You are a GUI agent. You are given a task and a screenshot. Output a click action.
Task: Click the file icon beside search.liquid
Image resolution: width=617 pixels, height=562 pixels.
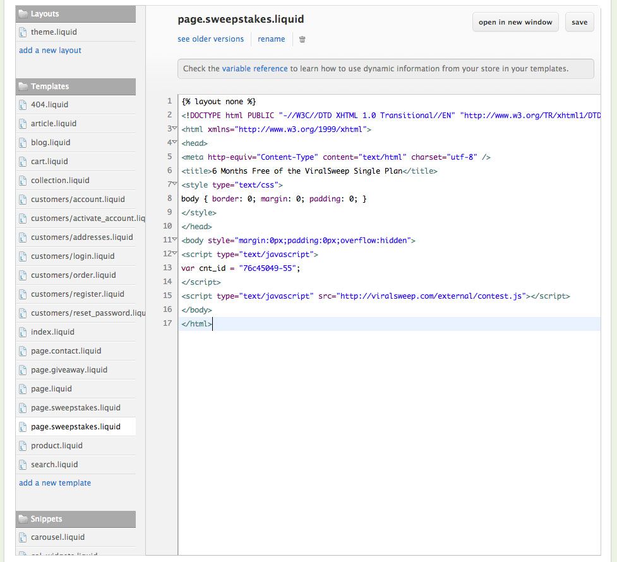tap(23, 465)
